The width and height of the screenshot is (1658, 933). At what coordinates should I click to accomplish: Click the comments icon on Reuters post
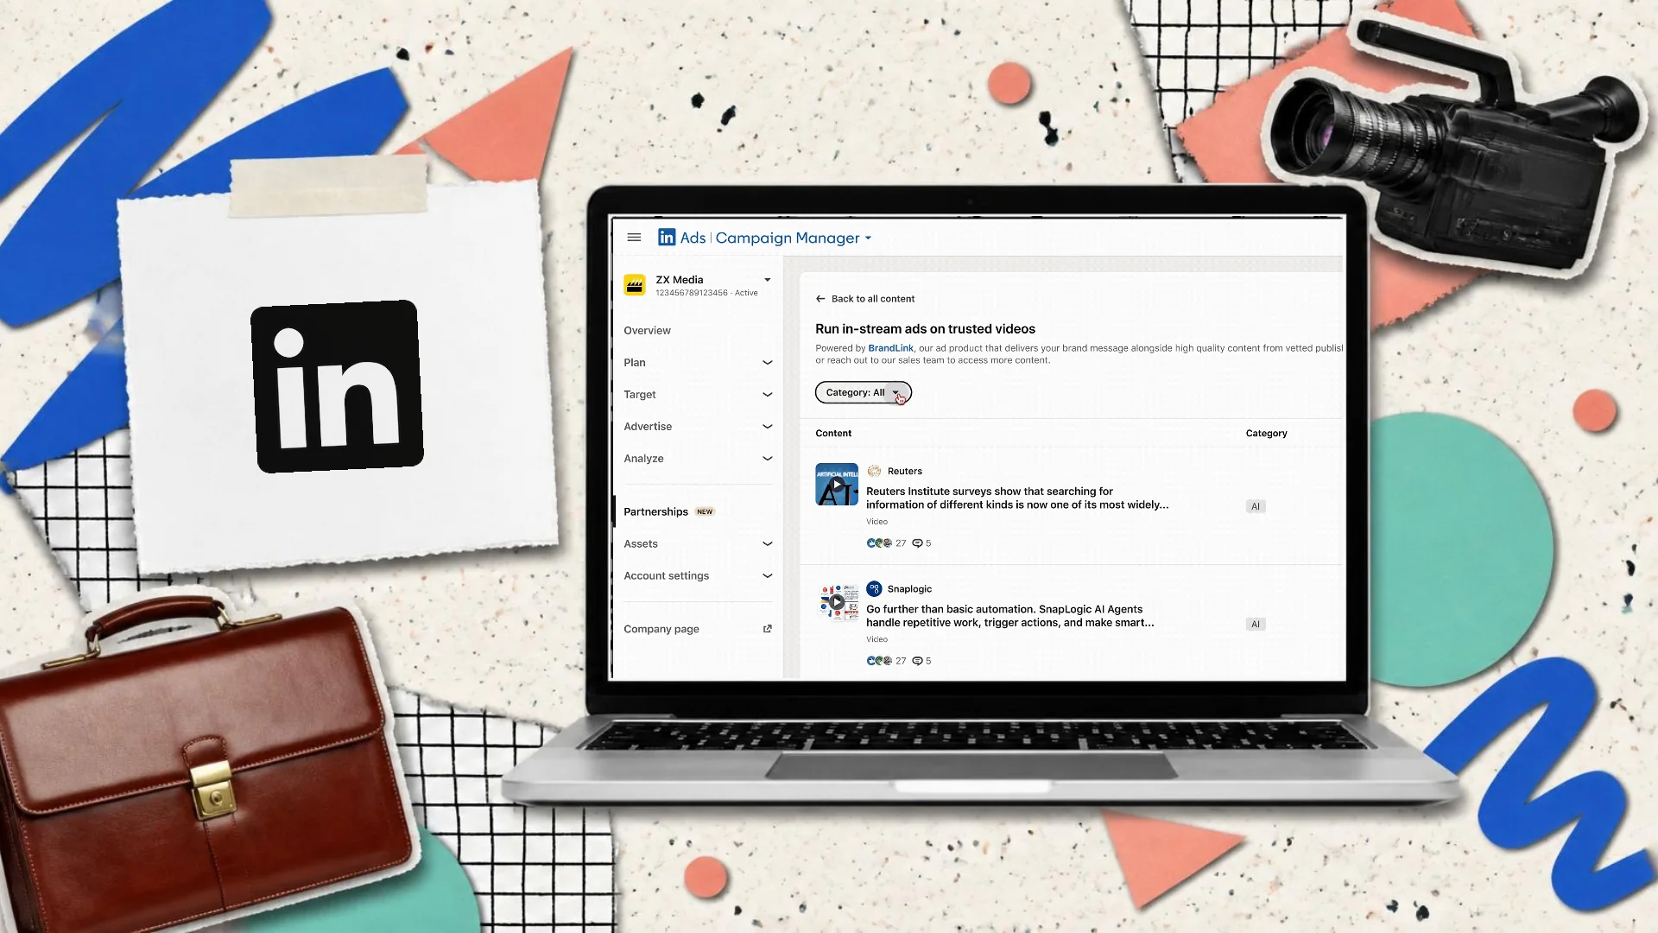pyautogui.click(x=917, y=543)
